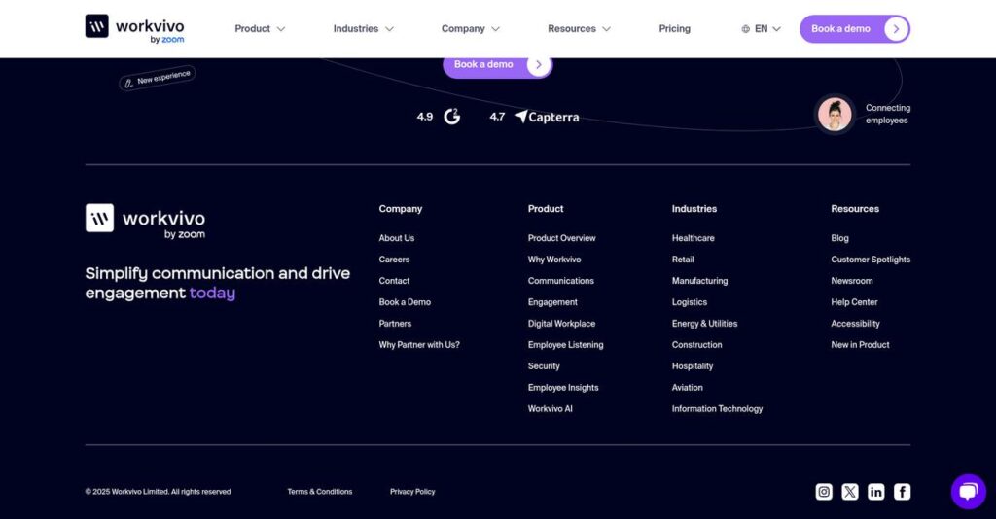The image size is (996, 519).
Task: Open the Accessibility resources link
Action: (855, 324)
